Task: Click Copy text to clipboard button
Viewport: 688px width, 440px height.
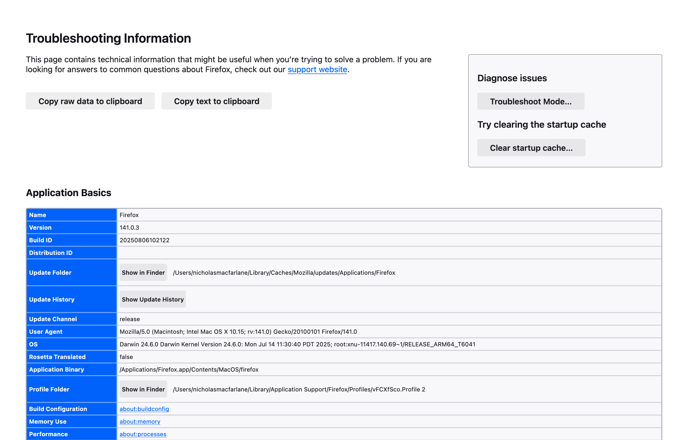Action: coord(217,101)
